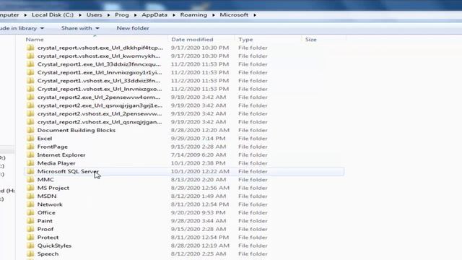Viewport: 462px width, 260px height.
Task: Click the folder icon beside Microsoft SQL Server
Action: 30,171
